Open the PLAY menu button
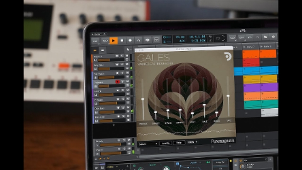This screenshot has height=170, width=302. [105, 41]
